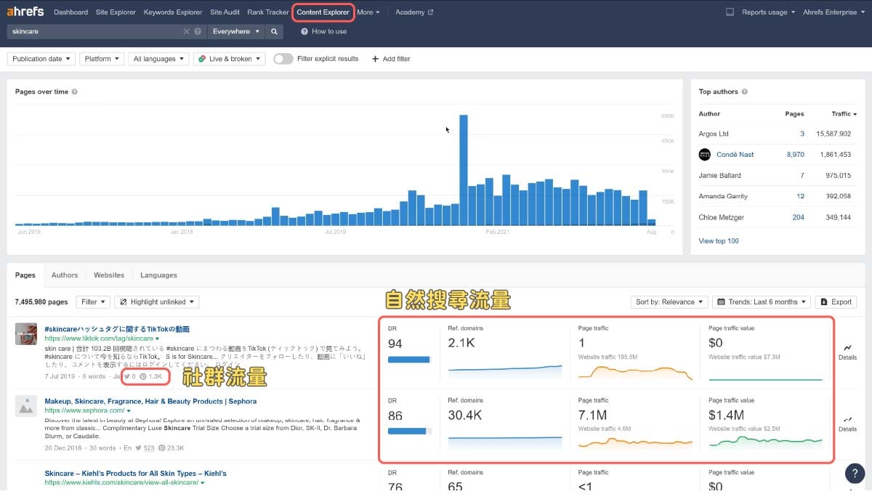Toggle Filter explicit results switch
This screenshot has height=494, width=872.
click(x=283, y=59)
